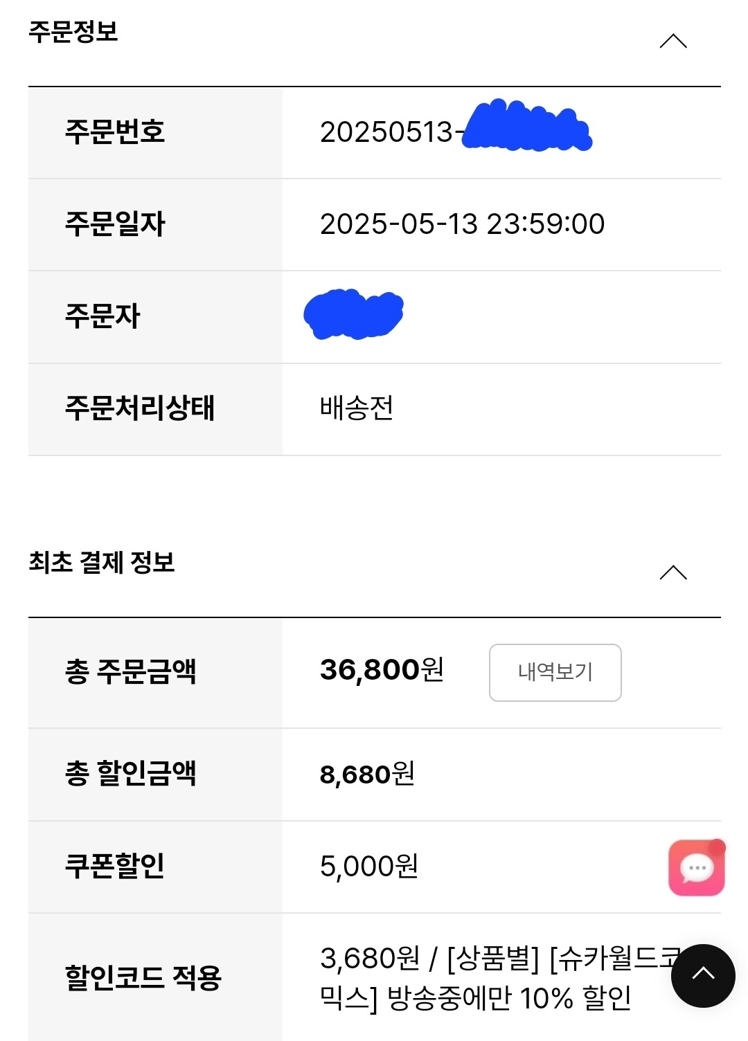Select the 주문정보 section heading
The image size is (748, 1041).
pyautogui.click(x=73, y=31)
